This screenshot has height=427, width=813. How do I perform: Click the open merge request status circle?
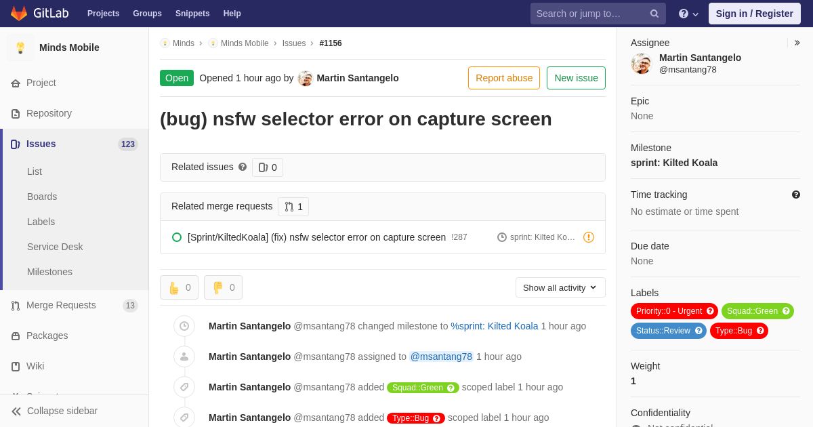click(x=177, y=237)
